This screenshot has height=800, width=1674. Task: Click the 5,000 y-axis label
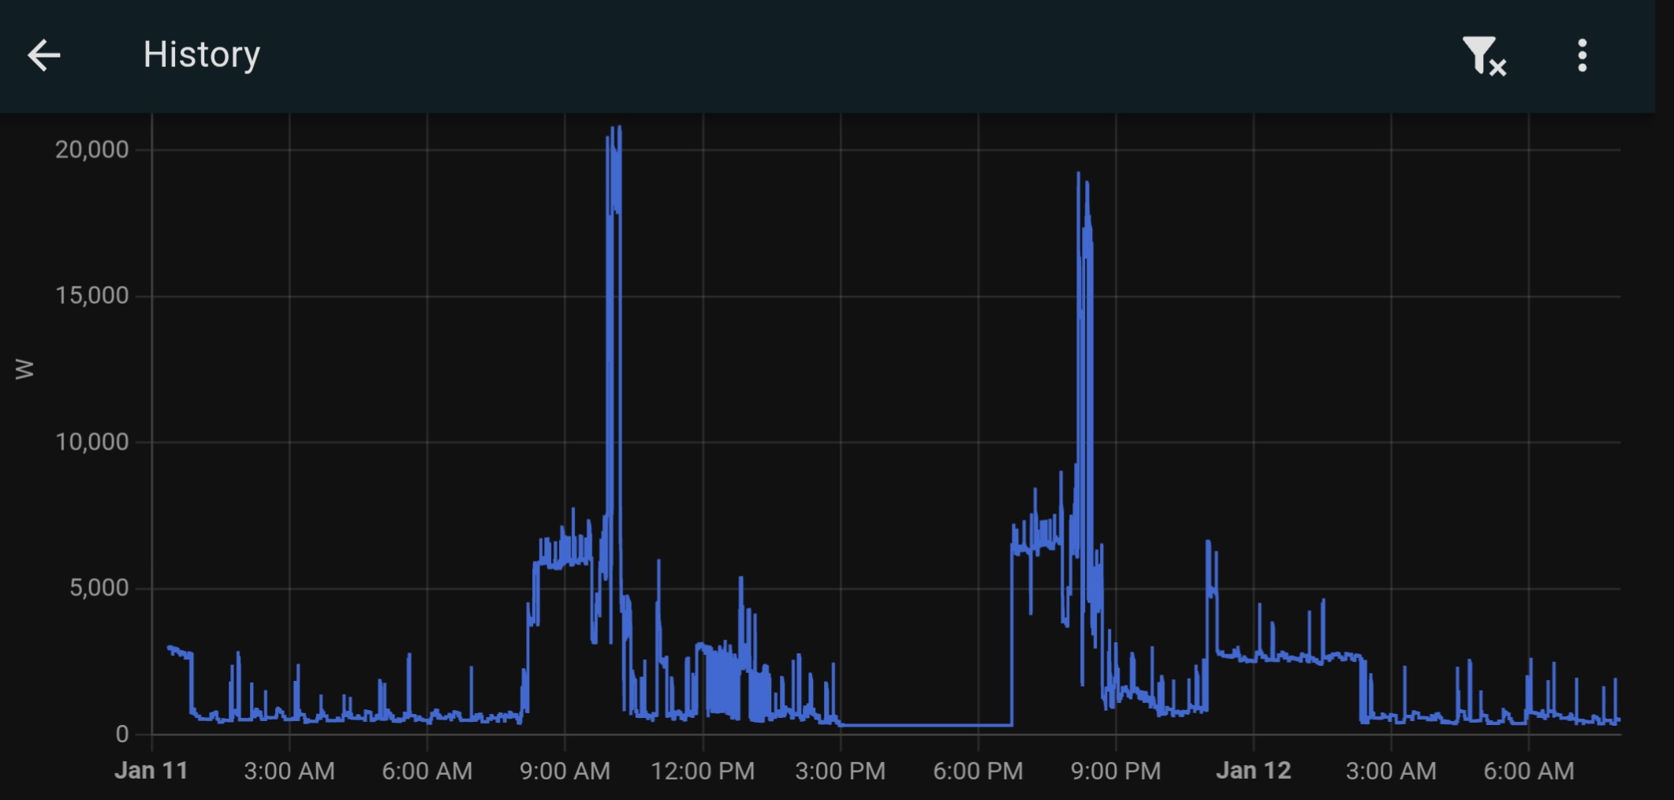99,588
